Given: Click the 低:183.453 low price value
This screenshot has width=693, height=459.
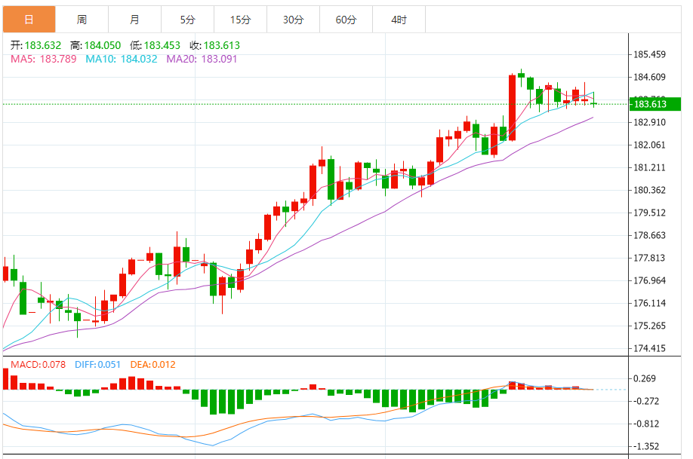Looking at the screenshot, I should (x=156, y=45).
